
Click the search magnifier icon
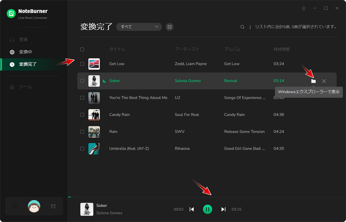(x=242, y=27)
